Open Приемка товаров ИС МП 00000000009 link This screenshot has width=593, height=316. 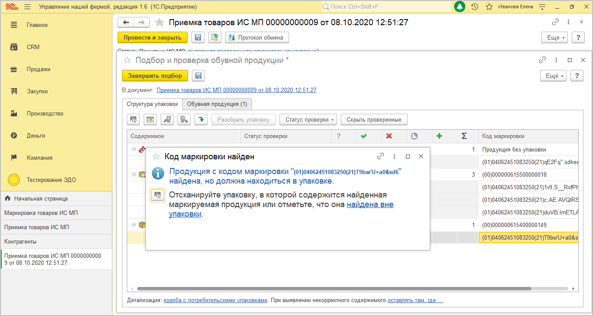point(236,90)
